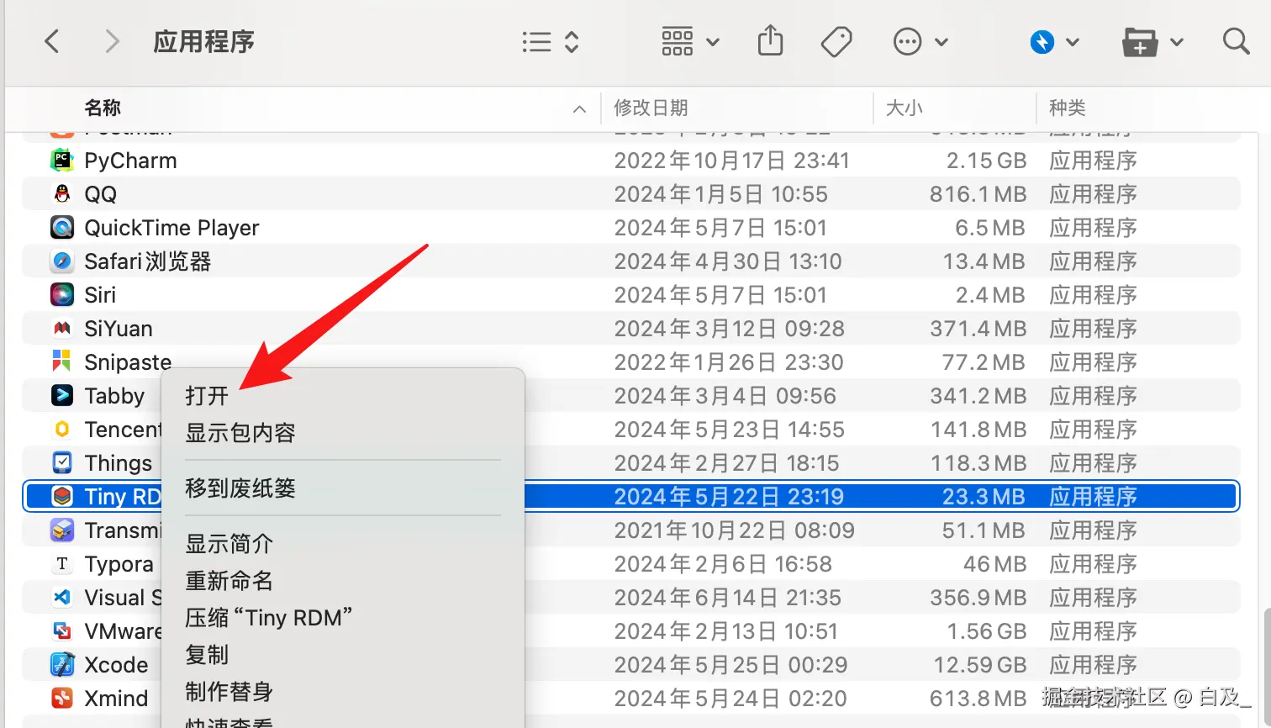Click the date 2021年10月22日 08:09
Image resolution: width=1271 pixels, height=728 pixels.
(x=734, y=530)
